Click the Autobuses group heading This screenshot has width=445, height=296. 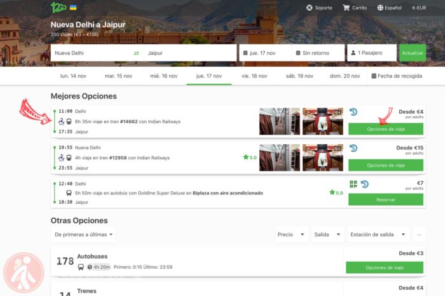pos(92,257)
